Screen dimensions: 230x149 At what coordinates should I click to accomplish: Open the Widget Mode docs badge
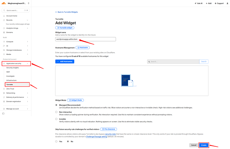[x=75, y=100]
